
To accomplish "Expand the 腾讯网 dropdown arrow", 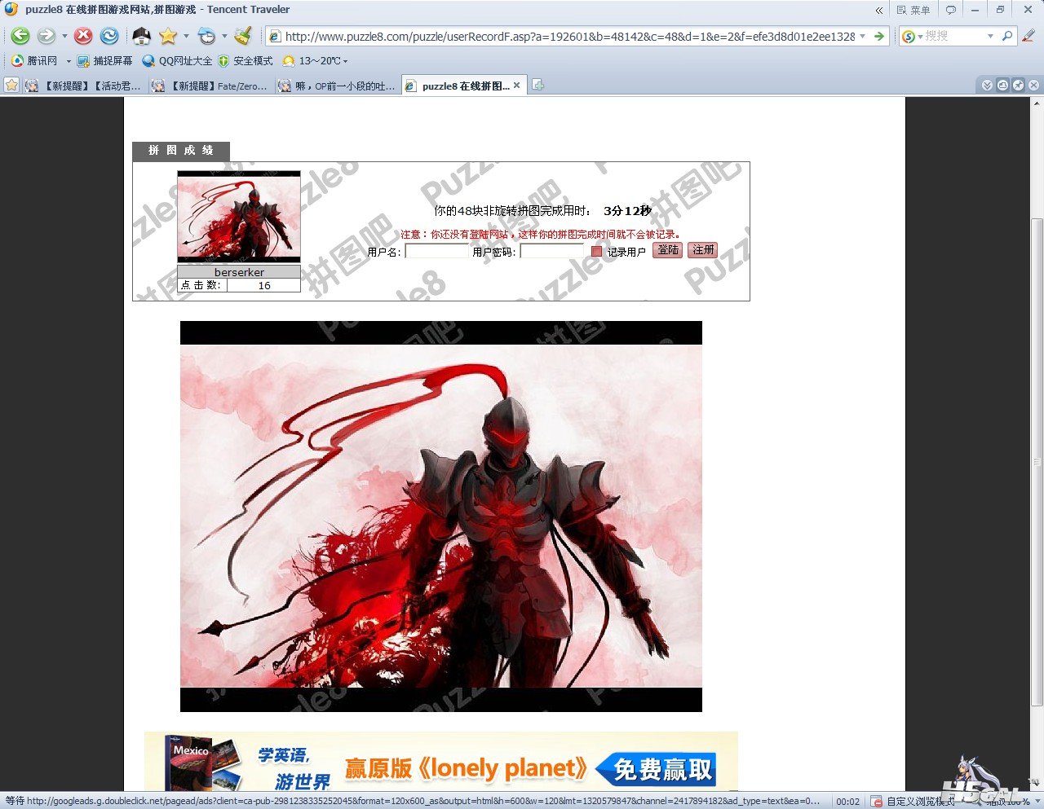I will 69,61.
